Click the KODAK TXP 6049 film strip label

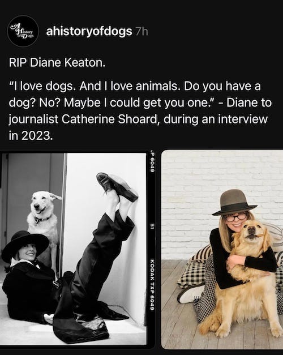[152, 285]
